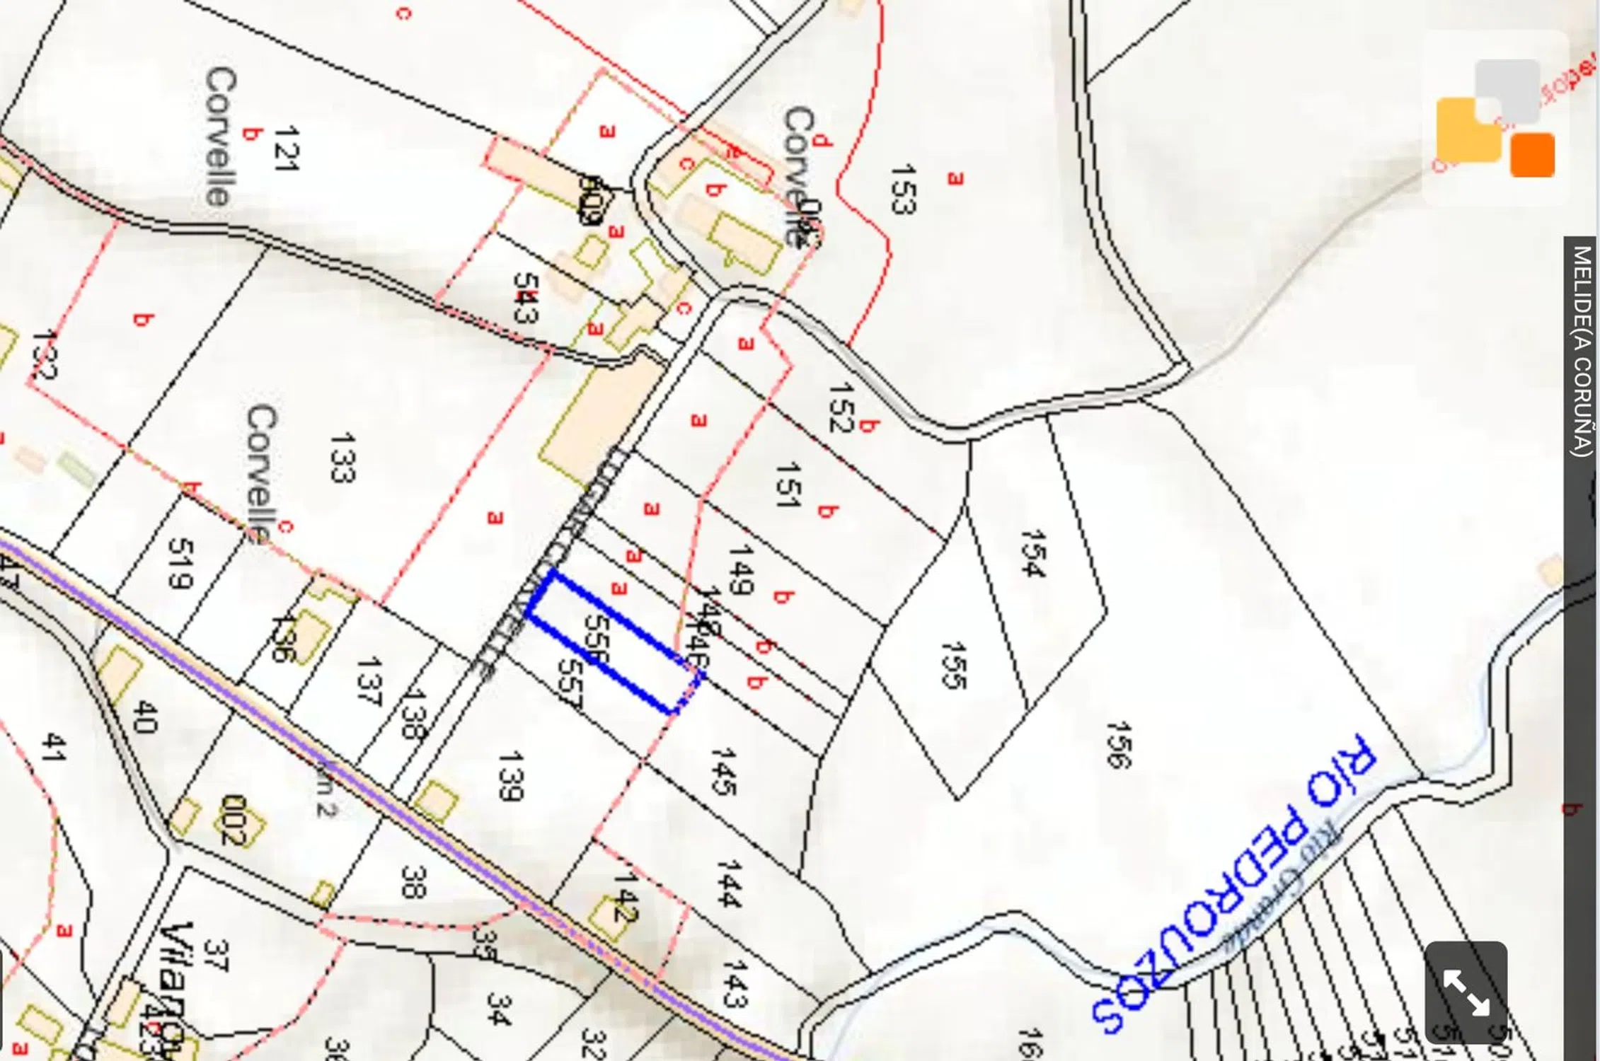
Task: Click parcel 133 label
Action: coord(342,458)
